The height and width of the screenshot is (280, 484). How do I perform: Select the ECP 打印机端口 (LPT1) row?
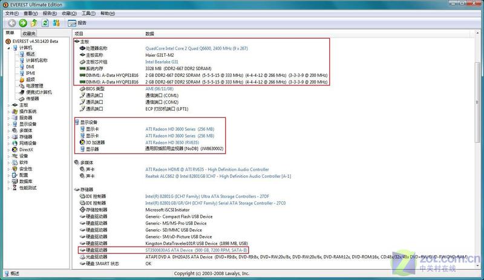(167, 109)
